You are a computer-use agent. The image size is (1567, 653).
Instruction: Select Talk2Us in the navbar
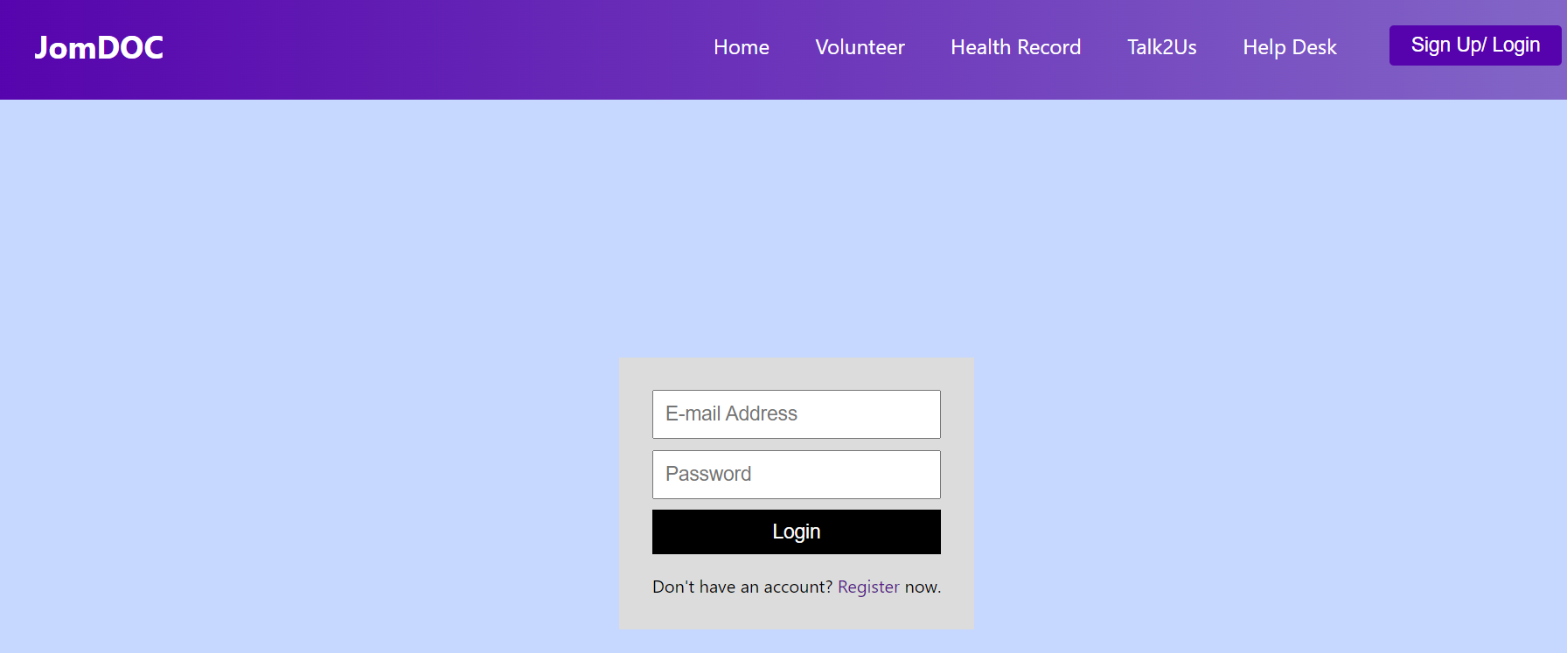(x=1161, y=47)
